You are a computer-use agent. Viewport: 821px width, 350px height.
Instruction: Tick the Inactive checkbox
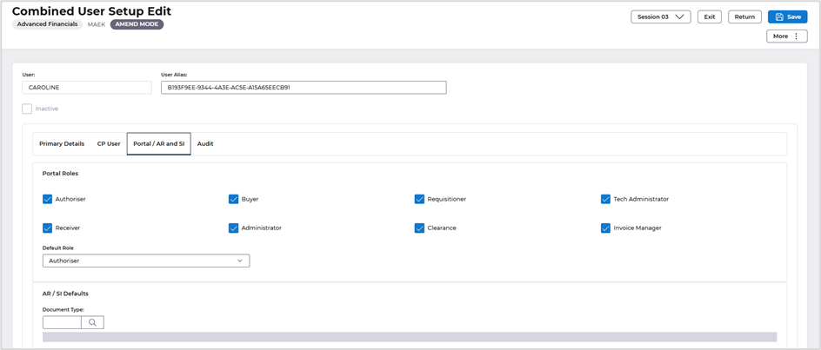(x=27, y=109)
